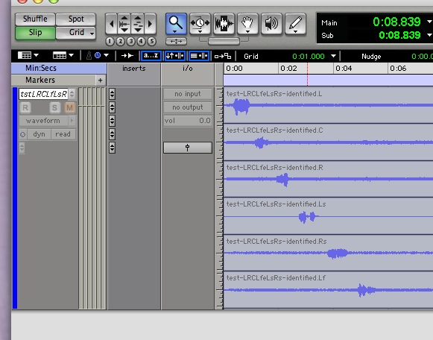The width and height of the screenshot is (433, 340).
Task: Select the Grabber hand tool
Action: [x=247, y=24]
